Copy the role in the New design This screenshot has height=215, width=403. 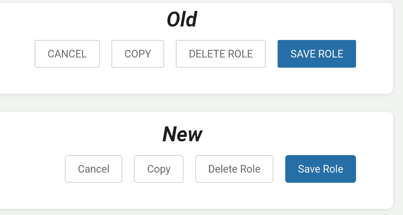(x=159, y=169)
